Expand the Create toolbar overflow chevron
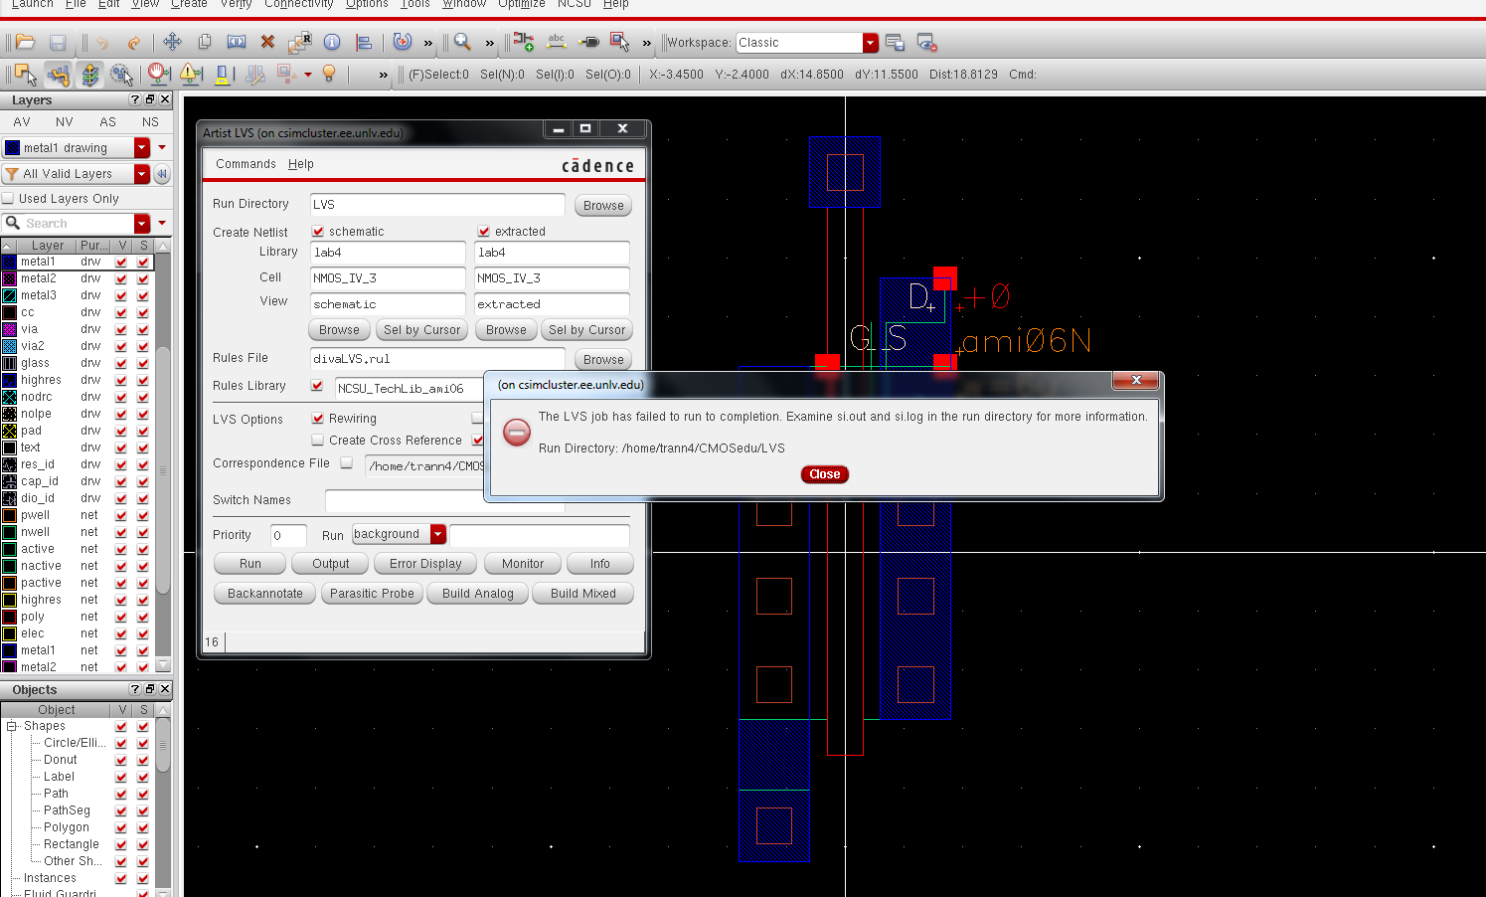Image resolution: width=1486 pixels, height=897 pixels. pos(647,43)
